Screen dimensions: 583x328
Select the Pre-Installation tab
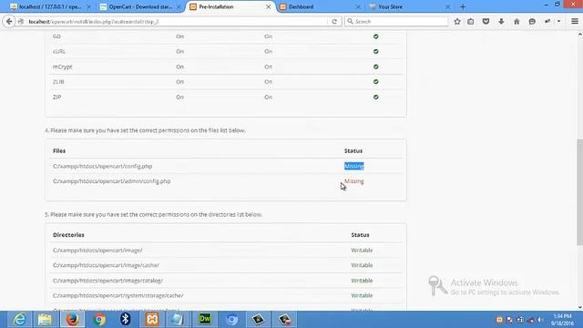pyautogui.click(x=230, y=6)
